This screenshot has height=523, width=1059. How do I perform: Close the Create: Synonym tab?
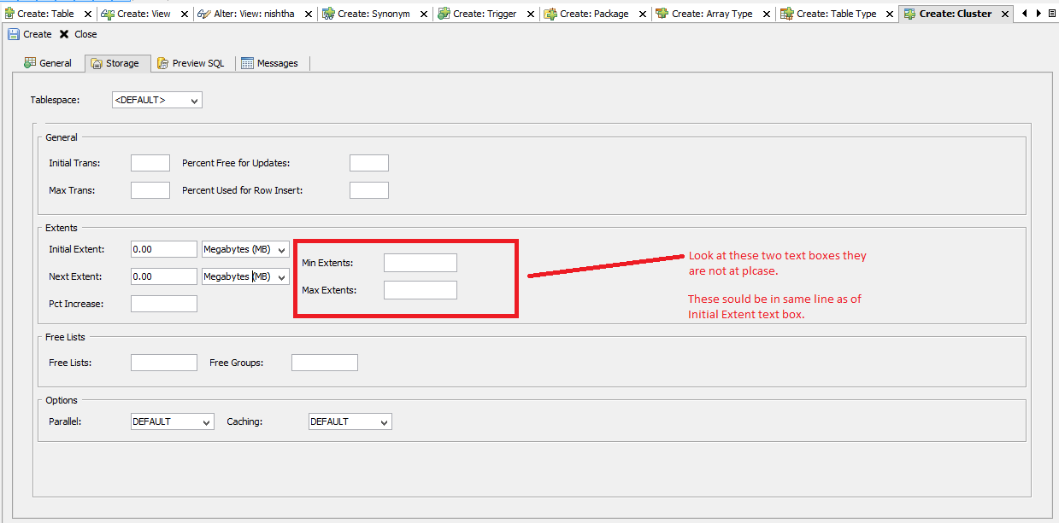pyautogui.click(x=422, y=14)
